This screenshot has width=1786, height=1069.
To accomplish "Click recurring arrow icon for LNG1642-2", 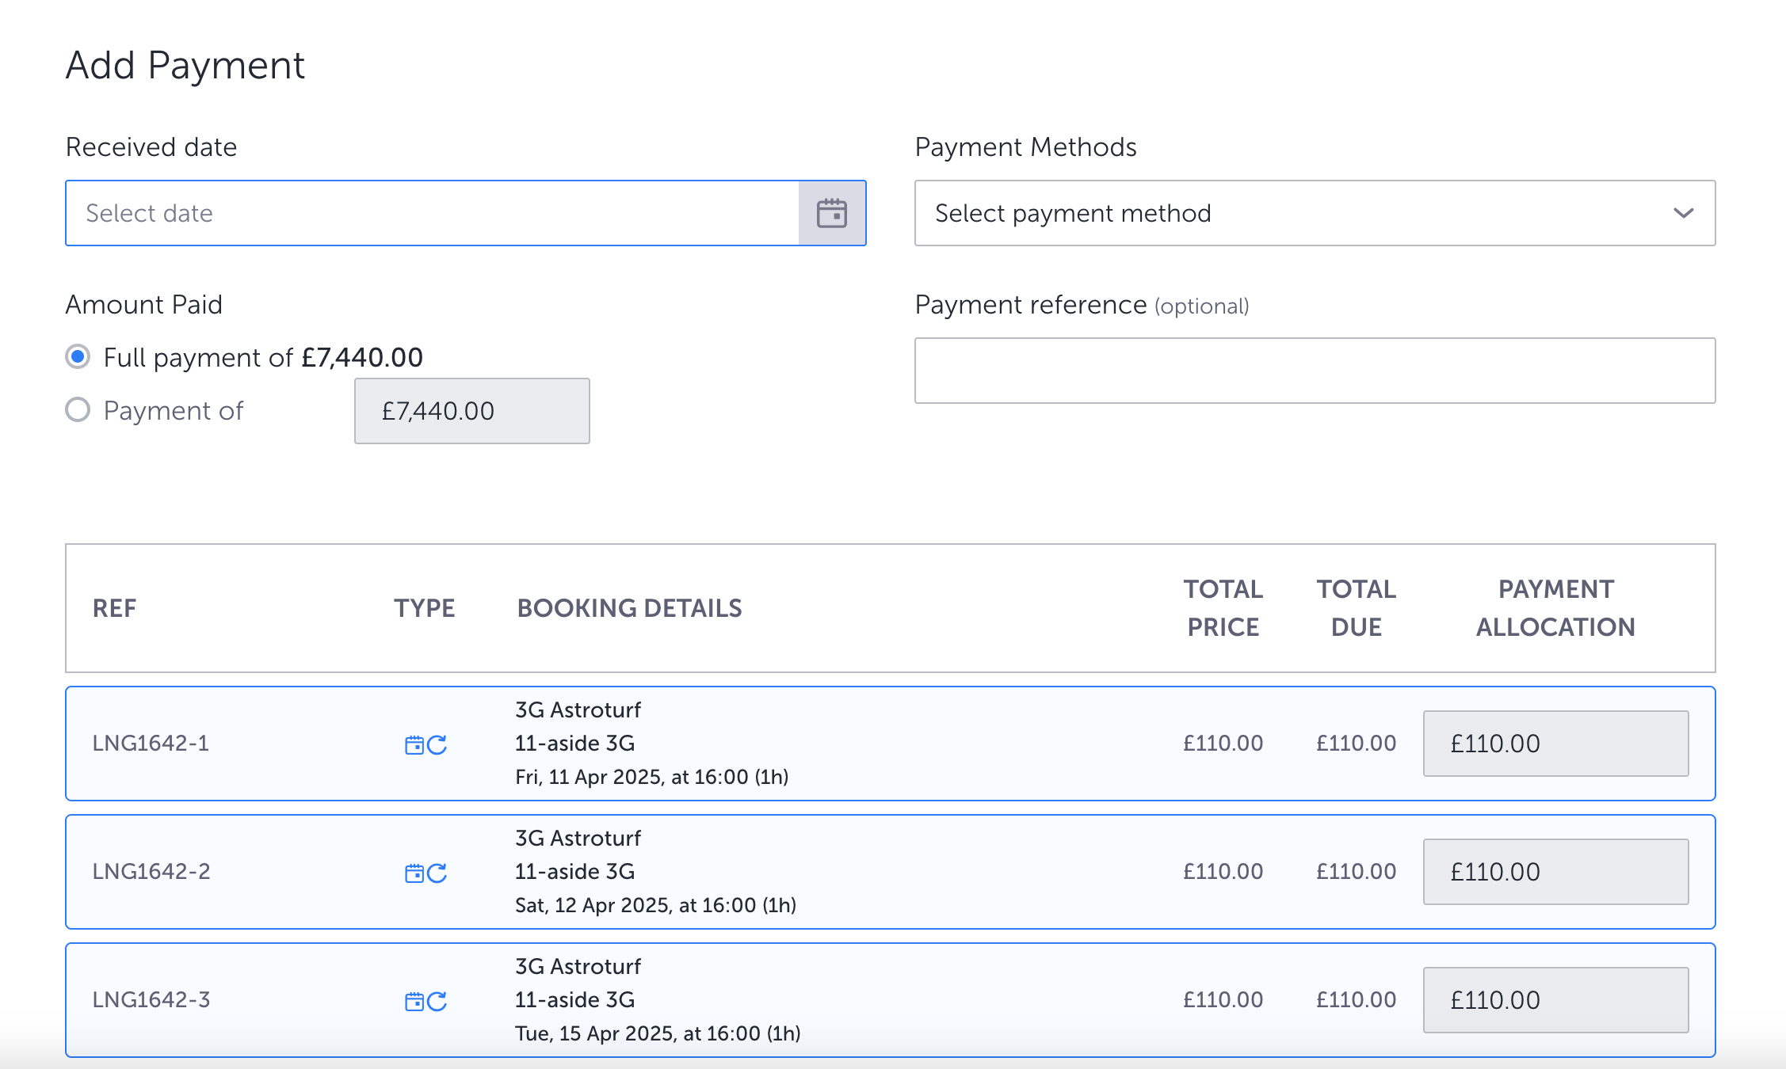I will coord(437,873).
